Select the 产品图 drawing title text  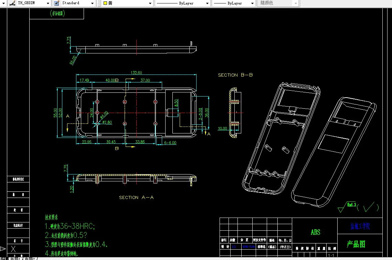(x=356, y=244)
